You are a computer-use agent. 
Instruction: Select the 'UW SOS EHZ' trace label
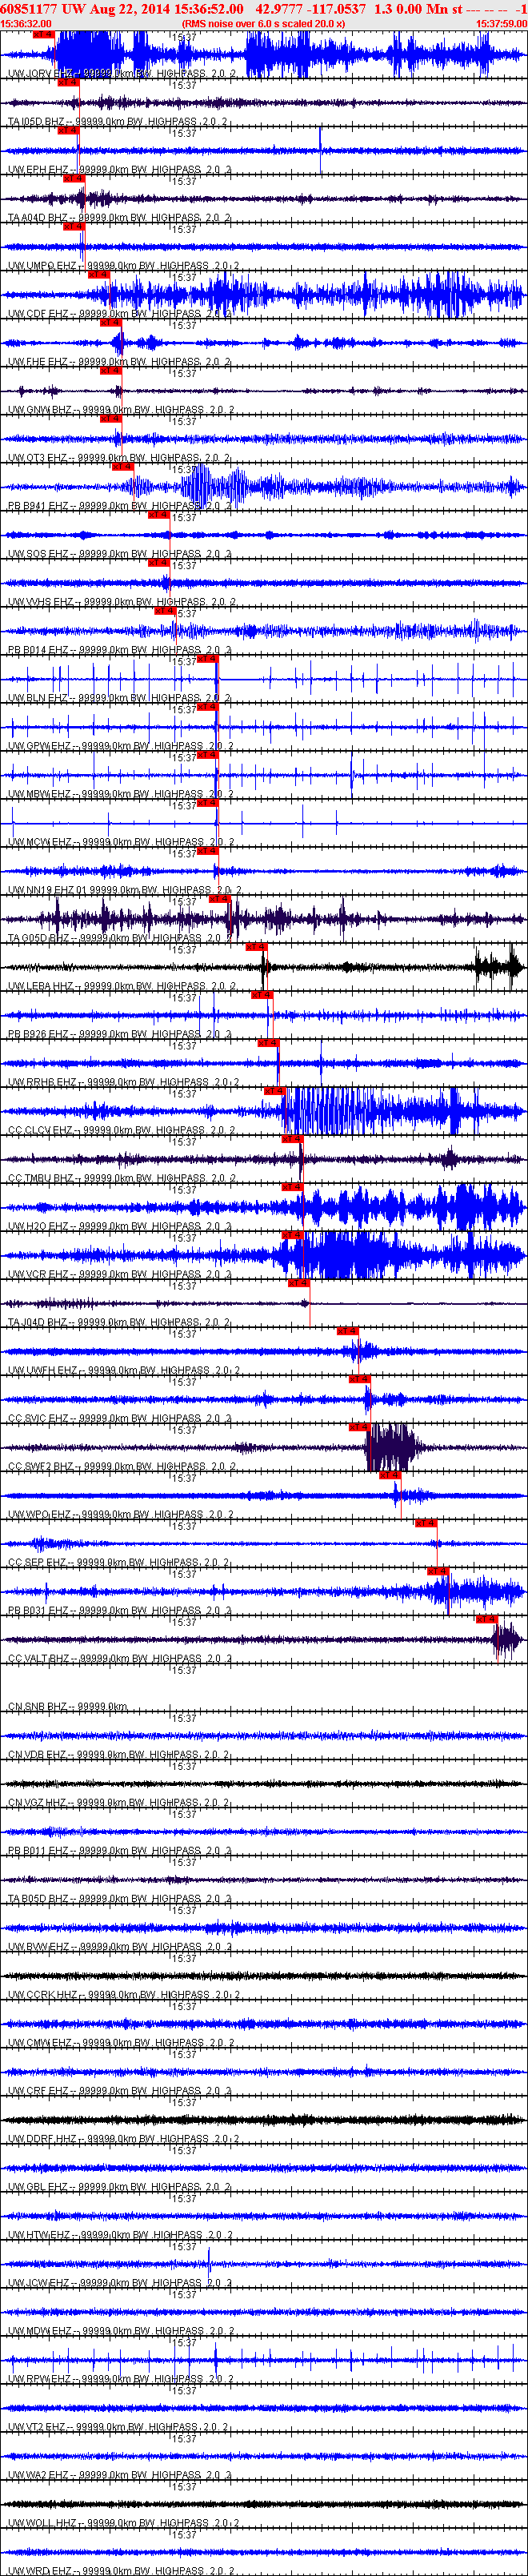click(119, 554)
